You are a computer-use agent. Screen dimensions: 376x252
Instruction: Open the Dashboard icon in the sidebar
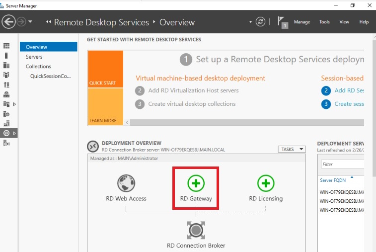point(6,46)
